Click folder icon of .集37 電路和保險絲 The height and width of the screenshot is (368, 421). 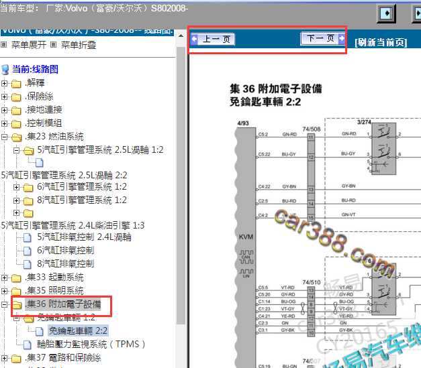16,359
